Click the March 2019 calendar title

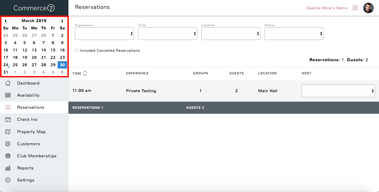pyautogui.click(x=34, y=21)
